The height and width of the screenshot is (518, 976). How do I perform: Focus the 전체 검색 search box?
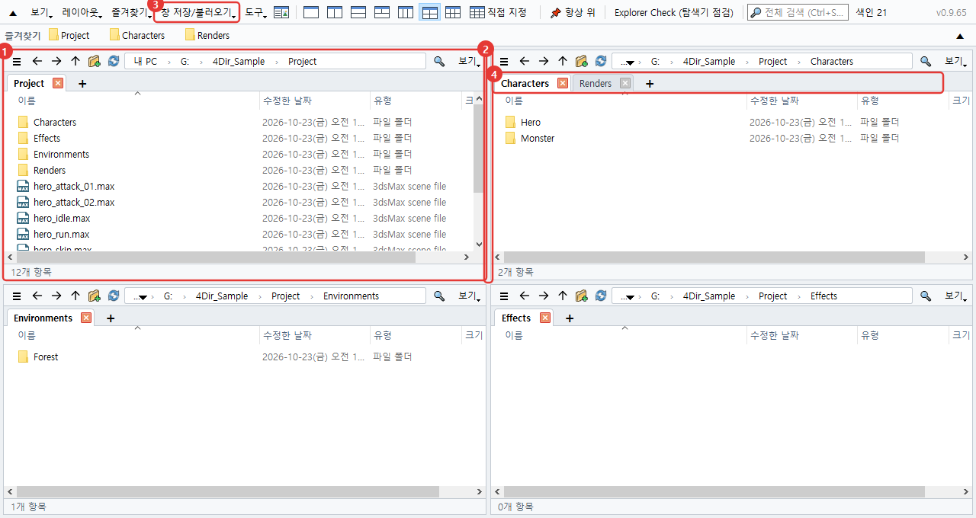798,12
